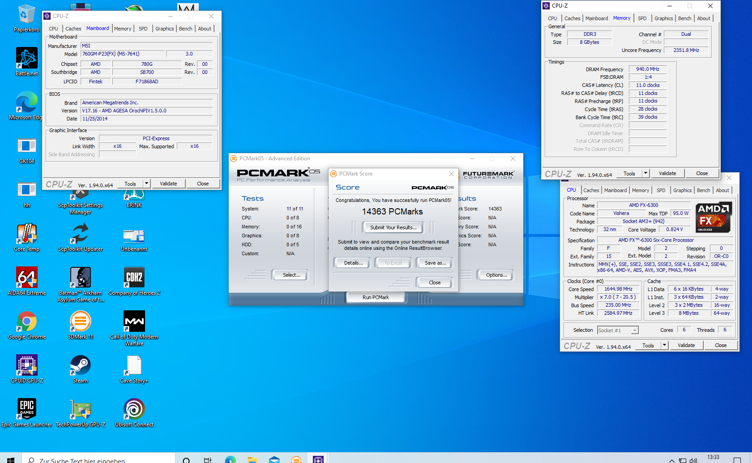Open Memory tab in Mainboard CPU-Z window
Image resolution: width=752 pixels, height=463 pixels.
(123, 29)
